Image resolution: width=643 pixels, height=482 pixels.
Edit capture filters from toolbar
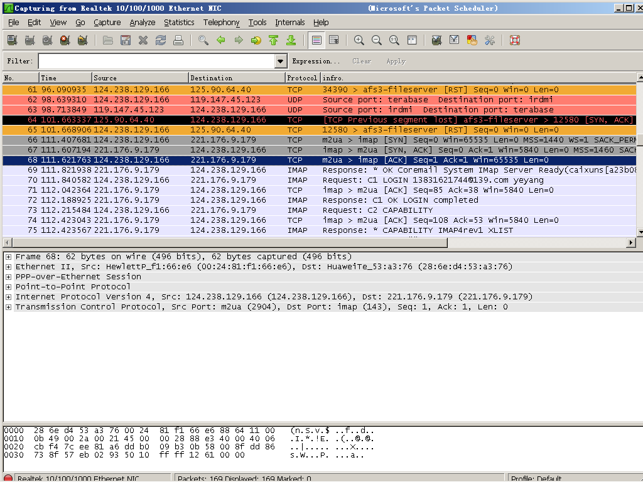437,40
